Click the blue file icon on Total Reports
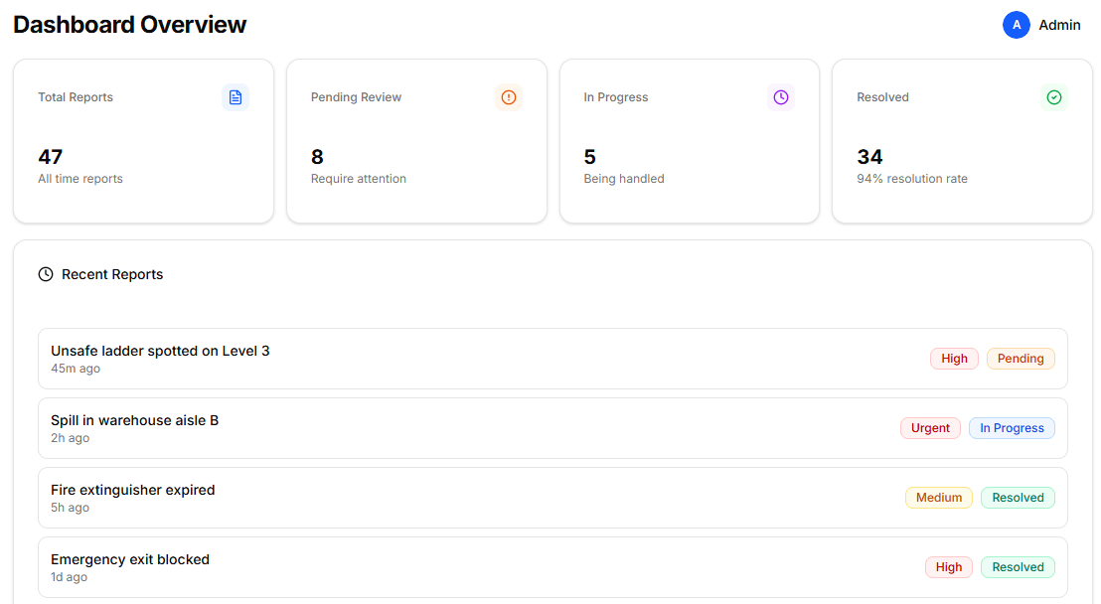The height and width of the screenshot is (604, 1101). click(x=236, y=97)
